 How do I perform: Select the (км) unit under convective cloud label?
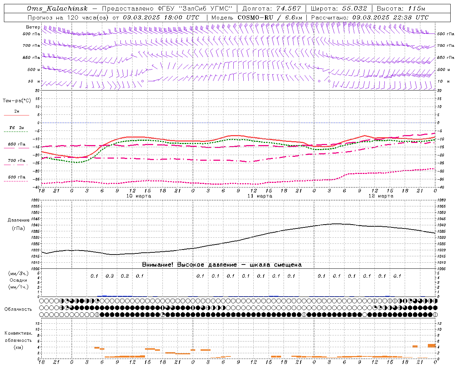pos(18,347)
